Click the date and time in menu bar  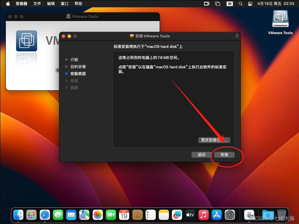click(276, 4)
